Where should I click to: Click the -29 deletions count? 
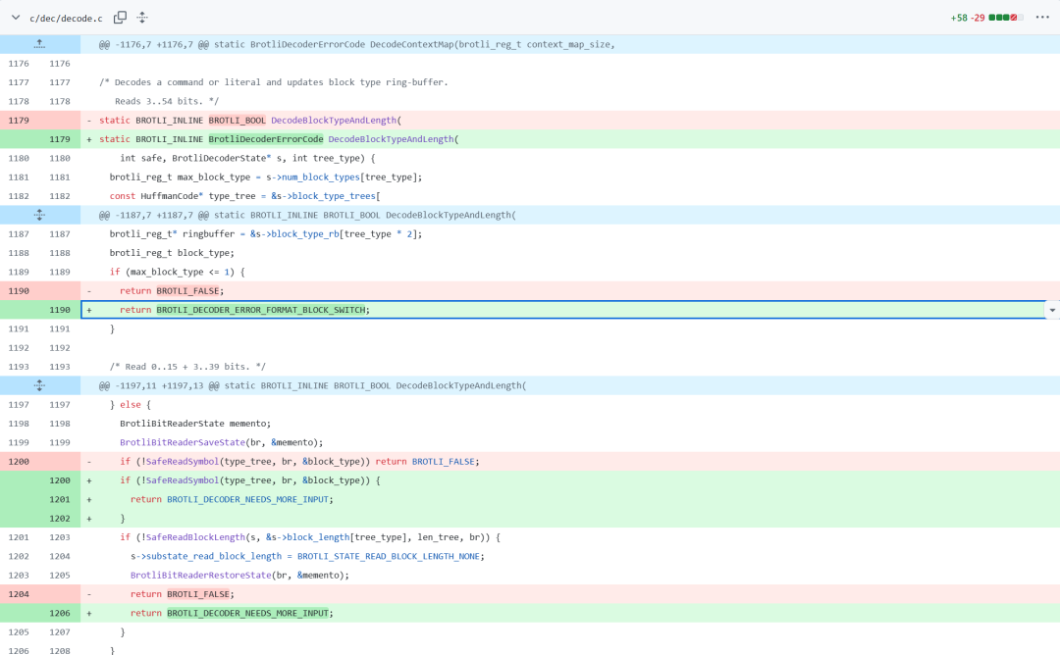pyautogui.click(x=978, y=18)
